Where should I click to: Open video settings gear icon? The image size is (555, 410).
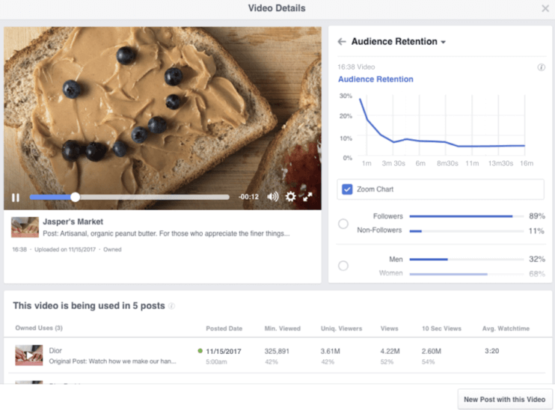[x=290, y=197]
